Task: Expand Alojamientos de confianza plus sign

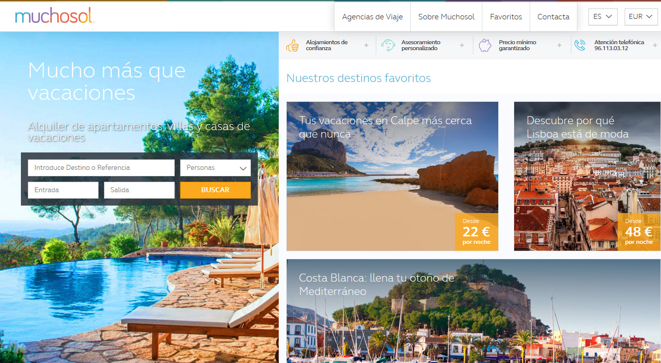Action: pos(366,45)
